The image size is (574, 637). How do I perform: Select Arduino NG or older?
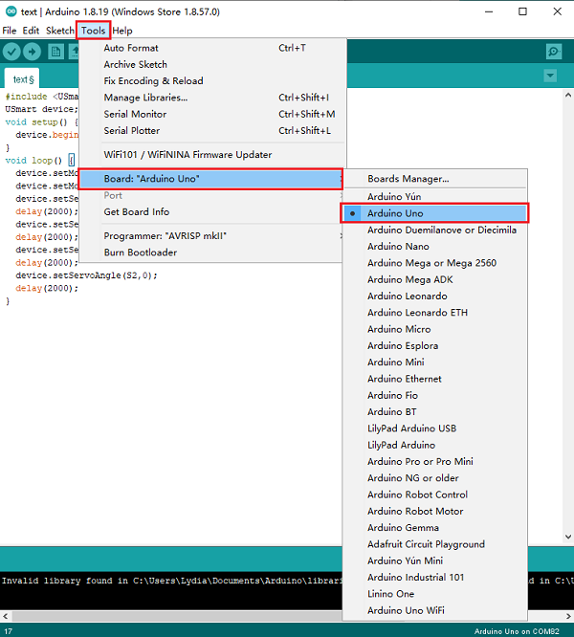(x=434, y=478)
